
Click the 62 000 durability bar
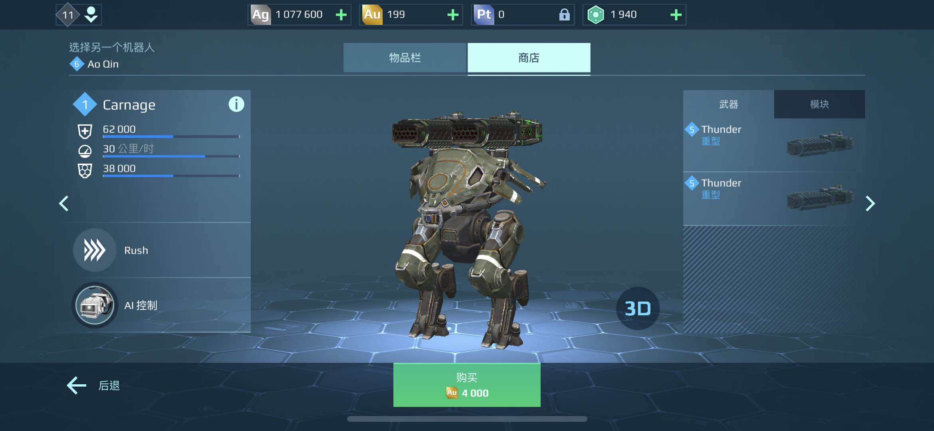tap(171, 136)
